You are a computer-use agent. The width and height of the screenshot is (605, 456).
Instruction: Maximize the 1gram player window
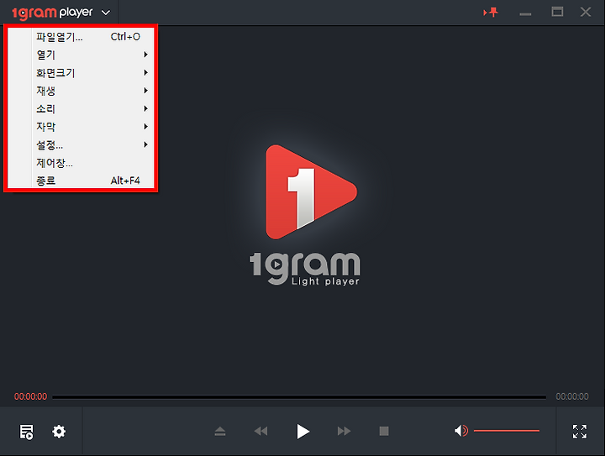coord(557,12)
